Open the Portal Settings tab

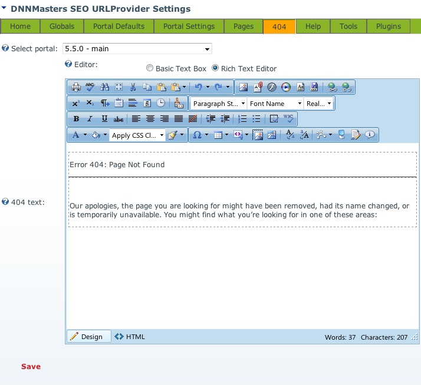[189, 26]
